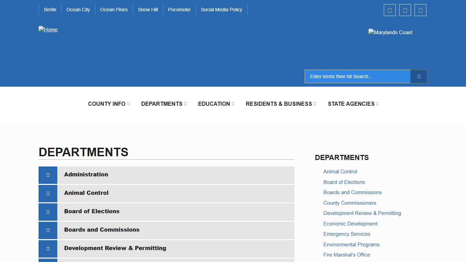The width and height of the screenshot is (466, 262).
Task: Expand the Administration department entry
Action: (86, 174)
